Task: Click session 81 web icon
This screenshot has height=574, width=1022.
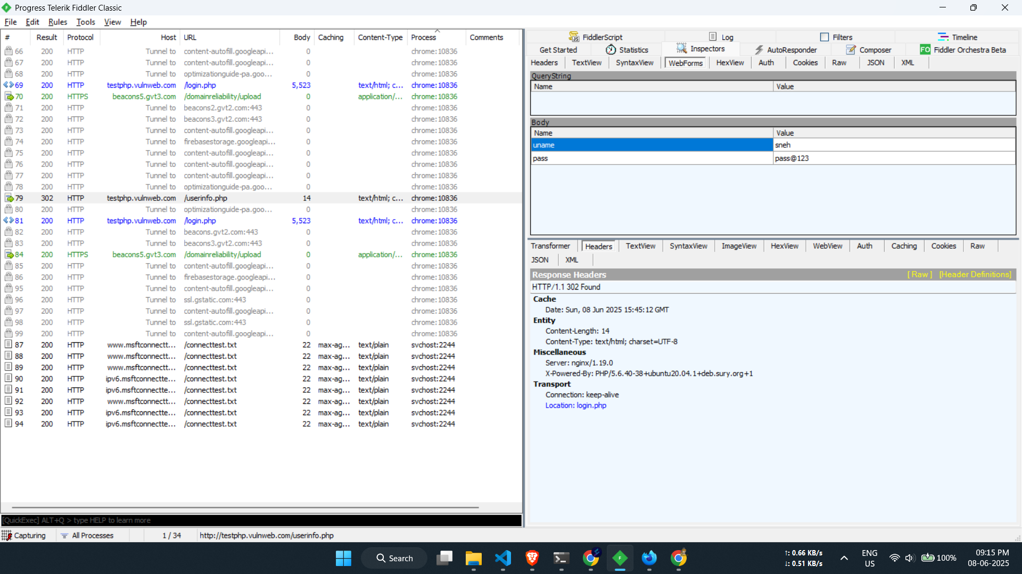Action: tap(9, 221)
